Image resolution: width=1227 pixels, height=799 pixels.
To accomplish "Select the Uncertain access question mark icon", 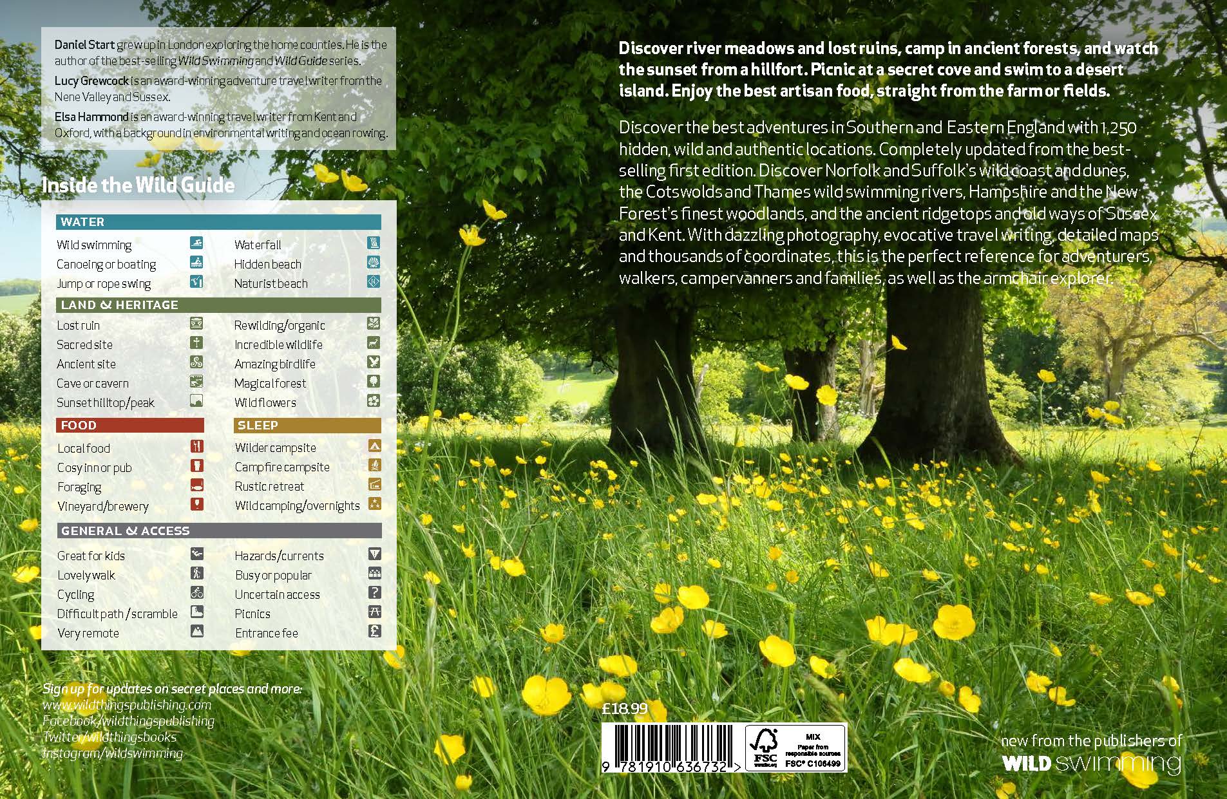I will [374, 593].
